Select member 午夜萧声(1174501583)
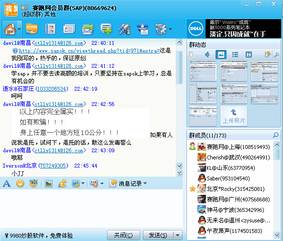Screen dimensions: 283x241 [230, 231]
